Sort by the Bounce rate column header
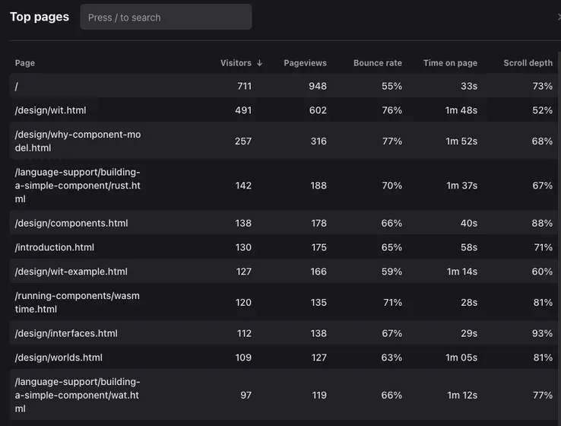561x426 pixels. 378,63
